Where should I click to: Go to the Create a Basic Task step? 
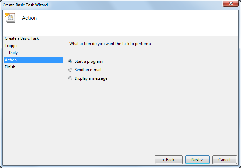(22, 38)
